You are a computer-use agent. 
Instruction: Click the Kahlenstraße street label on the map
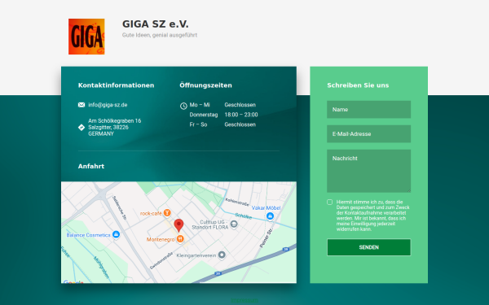(x=237, y=202)
